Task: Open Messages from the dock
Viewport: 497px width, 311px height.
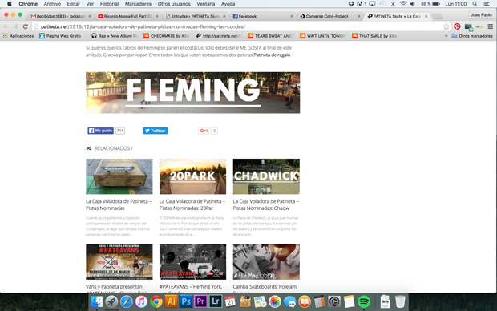Action: point(289,301)
